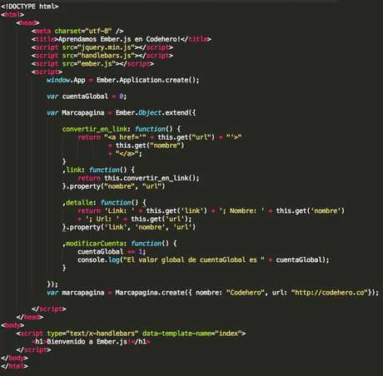Screen dimensions: 383x376
Task: Click the closing '</body>' tag
Action: (14, 359)
